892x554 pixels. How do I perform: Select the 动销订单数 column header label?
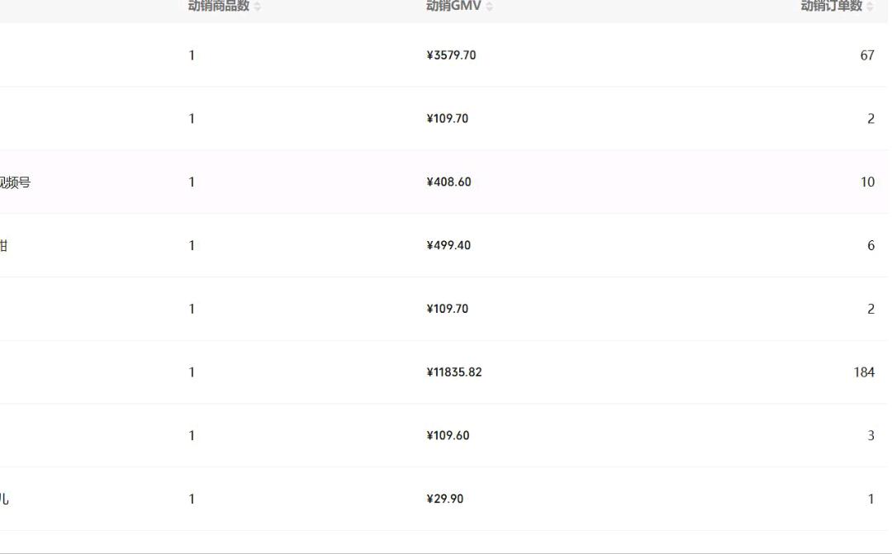click(832, 6)
